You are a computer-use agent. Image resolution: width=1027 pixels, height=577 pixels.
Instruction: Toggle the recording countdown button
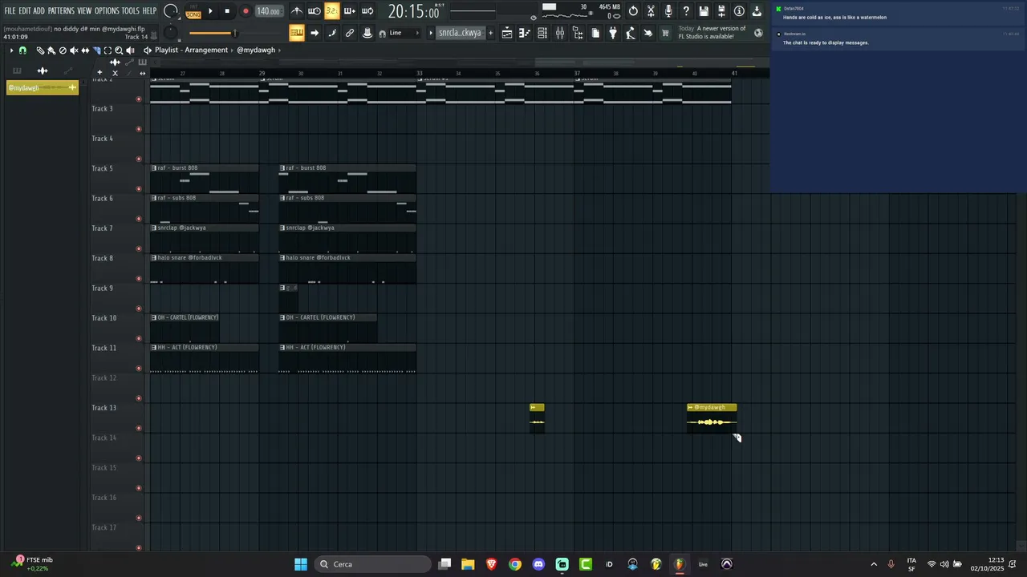coord(332,11)
